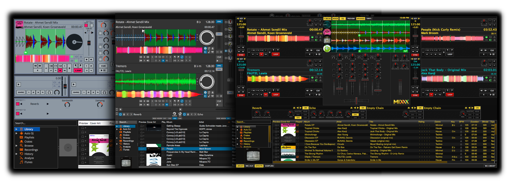The image size is (509, 183).
Task: Open MIC/AUX tab in right skin
Action: (x=249, y=166)
